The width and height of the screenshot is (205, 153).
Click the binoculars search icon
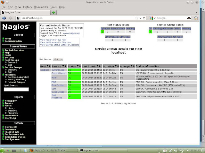[189, 18]
